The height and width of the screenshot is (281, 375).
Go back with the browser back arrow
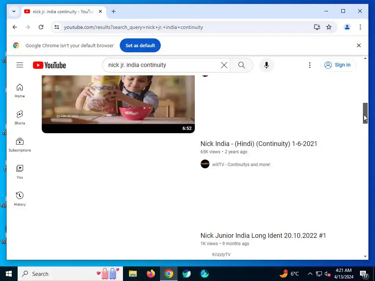tap(15, 27)
